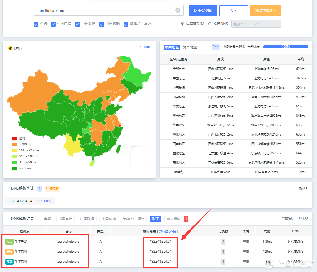Collapse the DNS statistics panel via 收起

pos(302,188)
